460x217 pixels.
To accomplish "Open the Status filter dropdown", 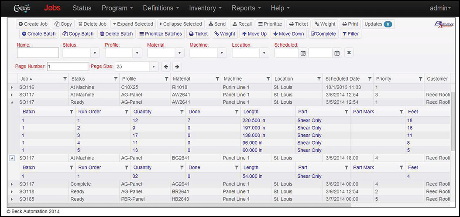I will pos(96,53).
